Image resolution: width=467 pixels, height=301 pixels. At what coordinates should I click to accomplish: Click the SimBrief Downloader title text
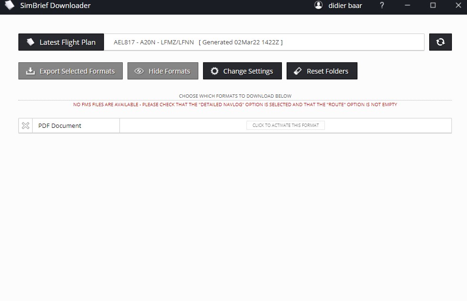click(x=55, y=5)
